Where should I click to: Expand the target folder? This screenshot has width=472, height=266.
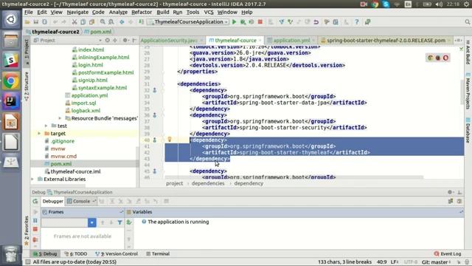[x=39, y=133]
